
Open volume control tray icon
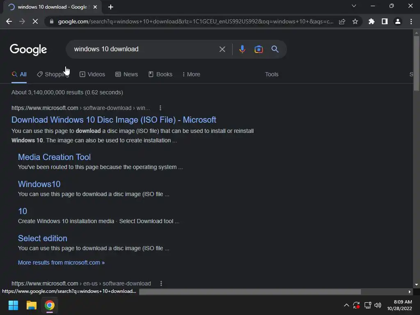click(x=378, y=305)
